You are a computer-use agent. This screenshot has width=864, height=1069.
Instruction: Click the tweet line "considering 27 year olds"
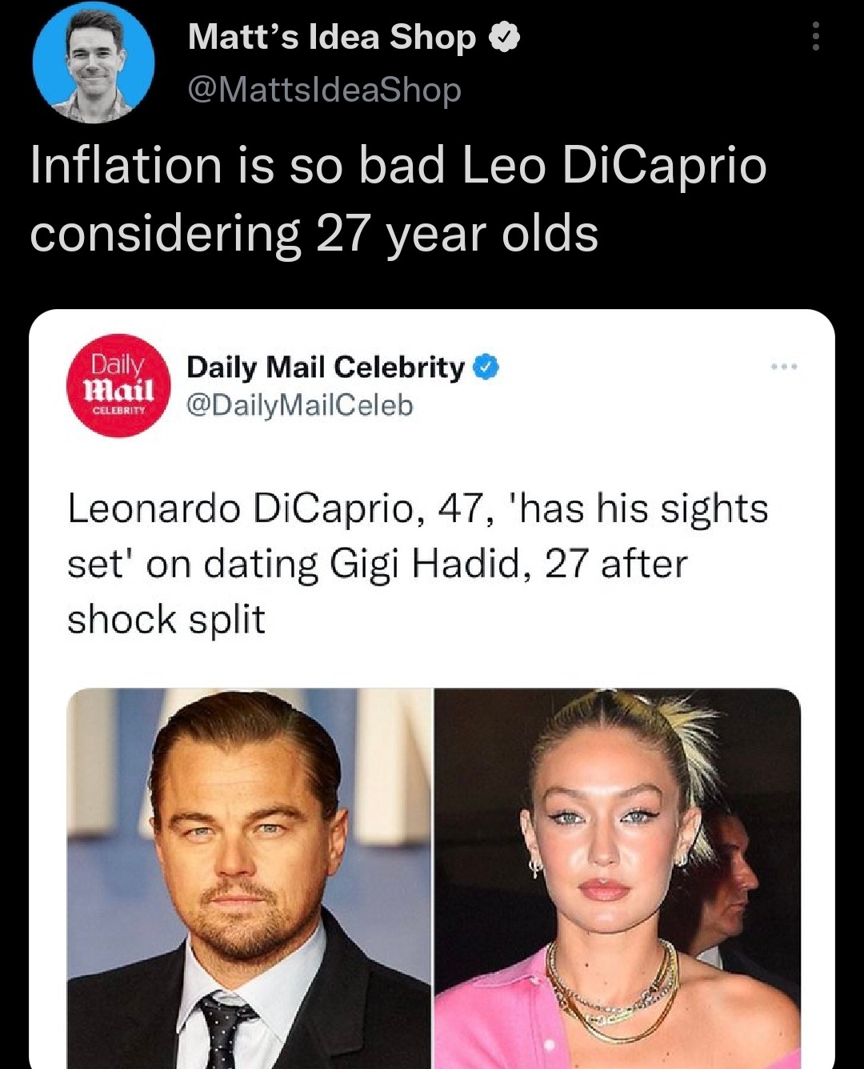[314, 234]
